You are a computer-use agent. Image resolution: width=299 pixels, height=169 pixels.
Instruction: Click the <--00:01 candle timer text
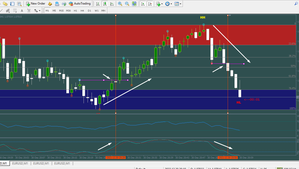(252, 100)
